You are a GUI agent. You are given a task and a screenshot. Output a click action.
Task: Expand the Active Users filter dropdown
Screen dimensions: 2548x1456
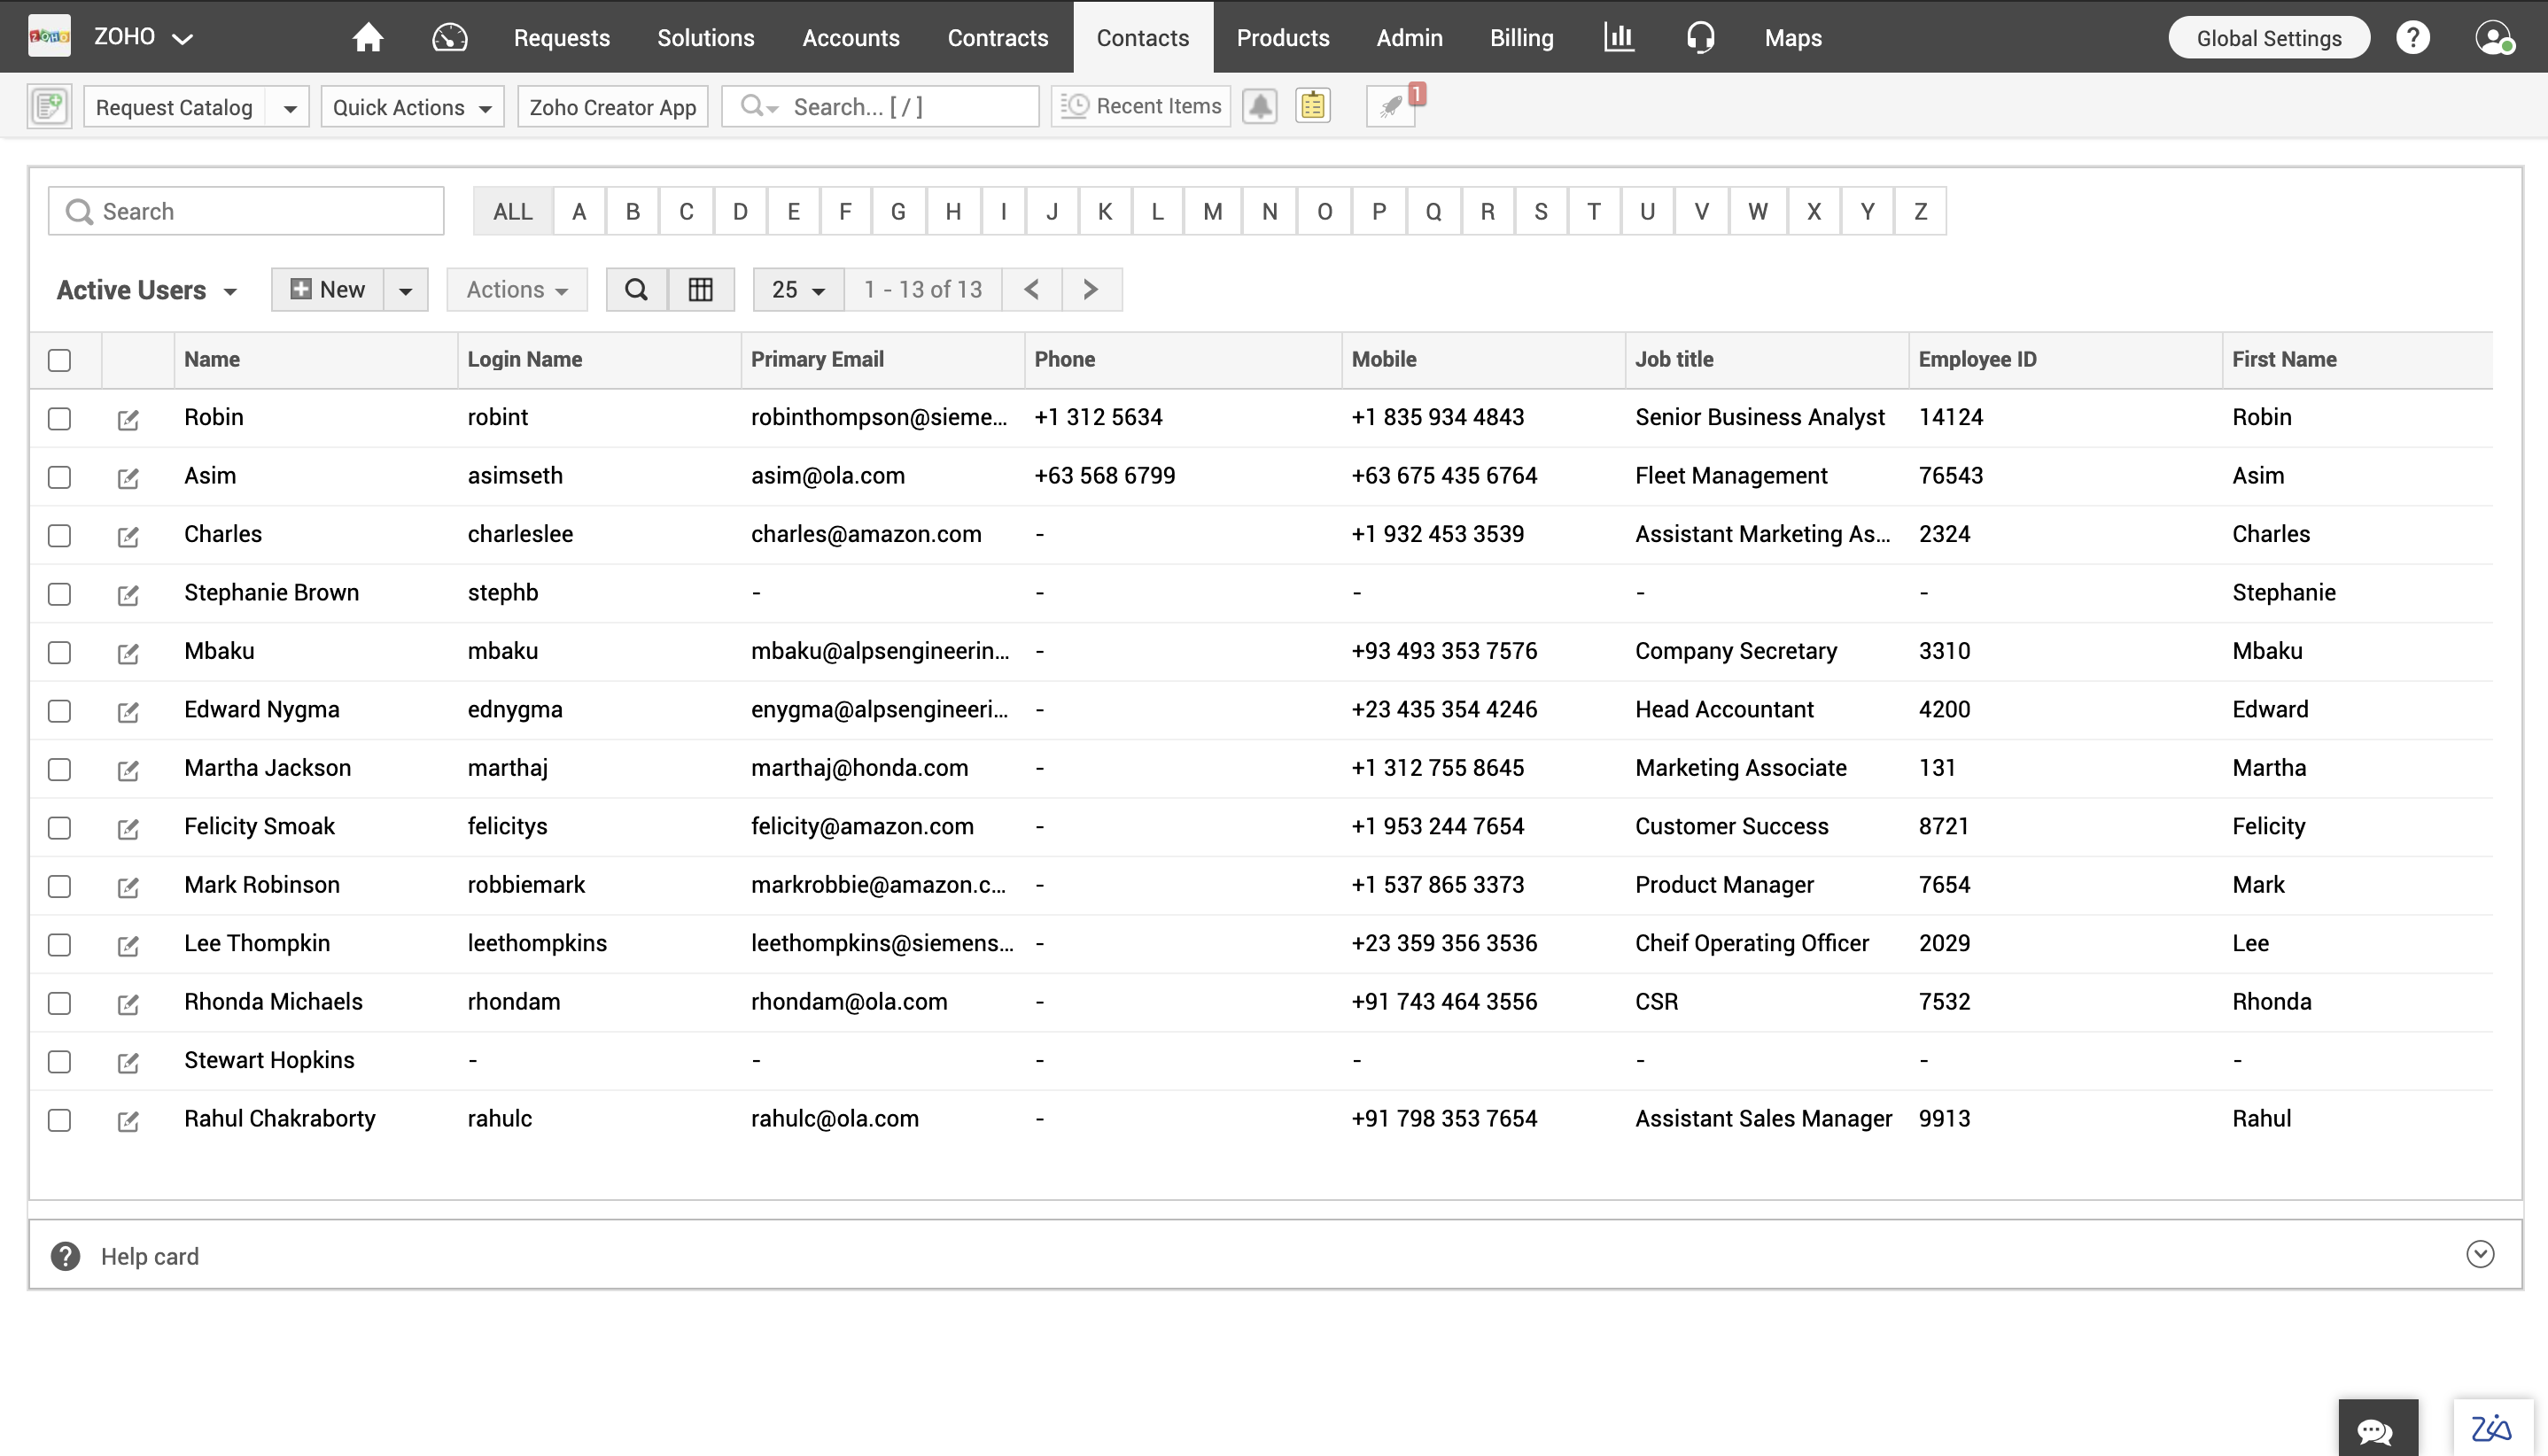229,289
